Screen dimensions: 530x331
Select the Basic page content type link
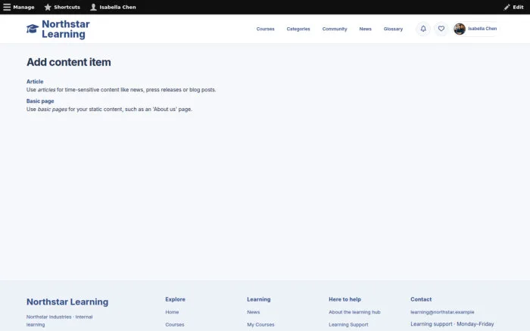pyautogui.click(x=40, y=101)
